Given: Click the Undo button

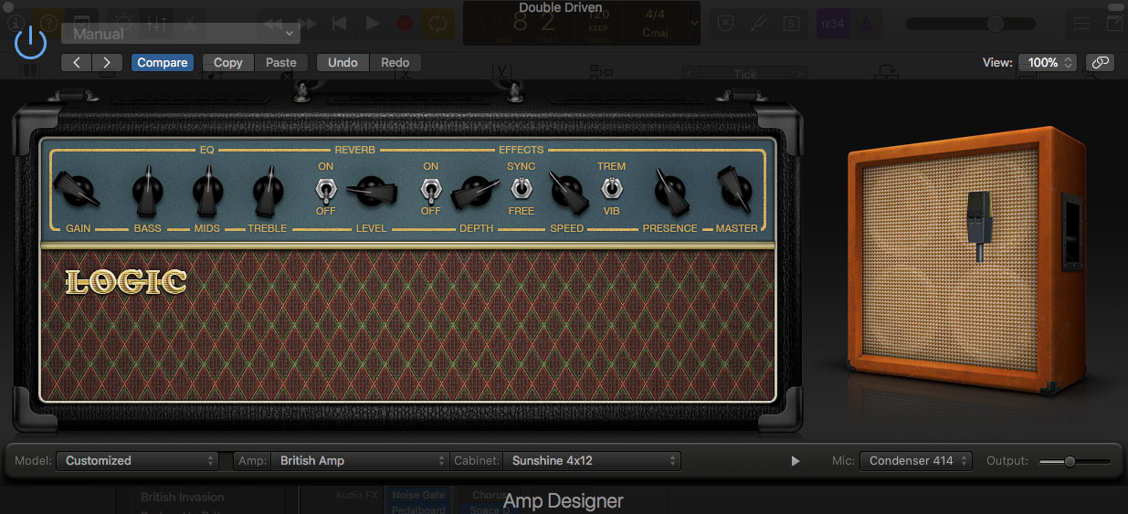Looking at the screenshot, I should click(x=343, y=63).
